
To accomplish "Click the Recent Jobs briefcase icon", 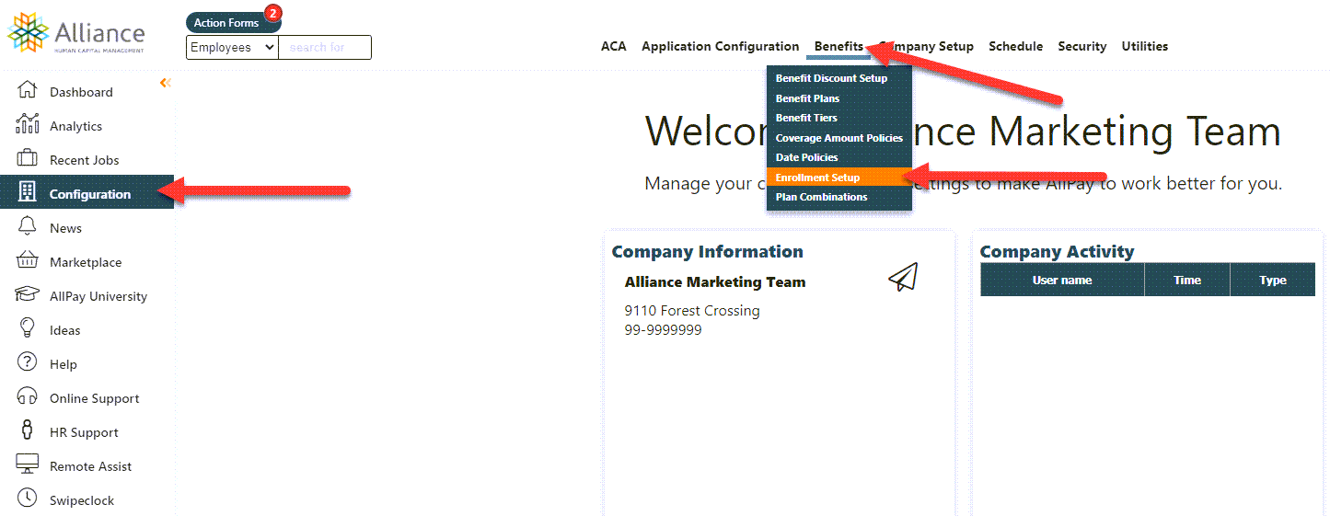I will tap(28, 158).
